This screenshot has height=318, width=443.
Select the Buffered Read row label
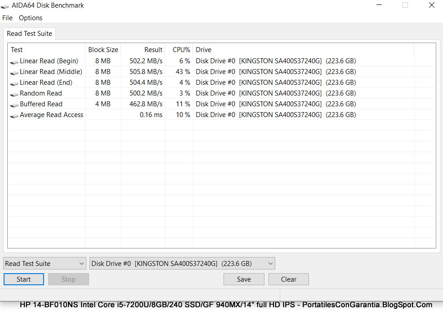(41, 104)
